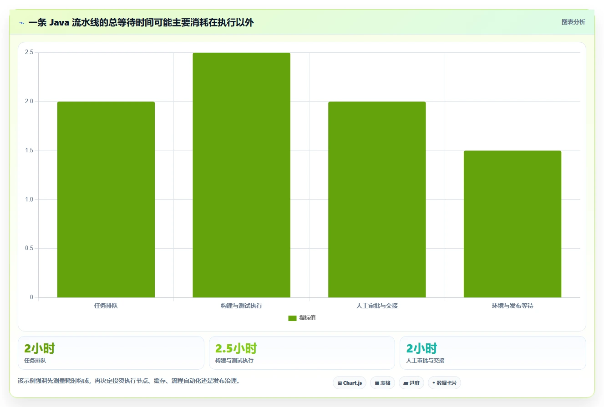
Task: Click the 环境与发布等待 x-axis label
Action: click(x=513, y=306)
